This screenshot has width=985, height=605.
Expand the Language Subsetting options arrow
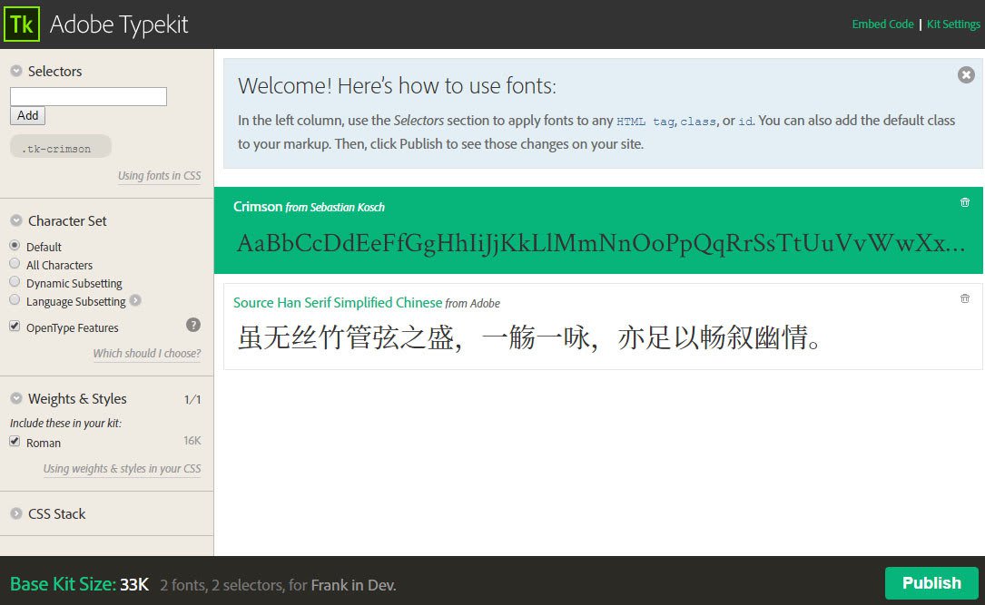tap(134, 301)
